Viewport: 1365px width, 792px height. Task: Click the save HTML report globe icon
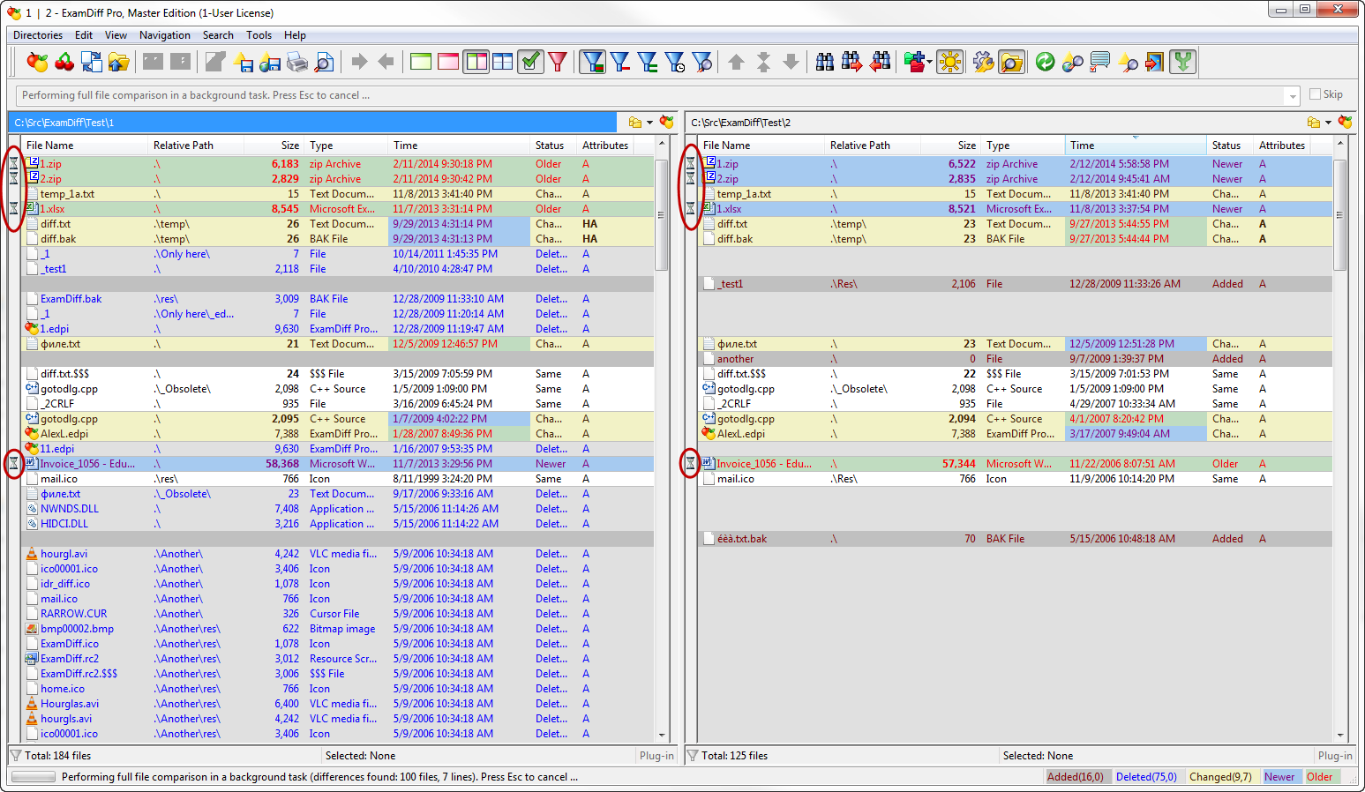270,62
